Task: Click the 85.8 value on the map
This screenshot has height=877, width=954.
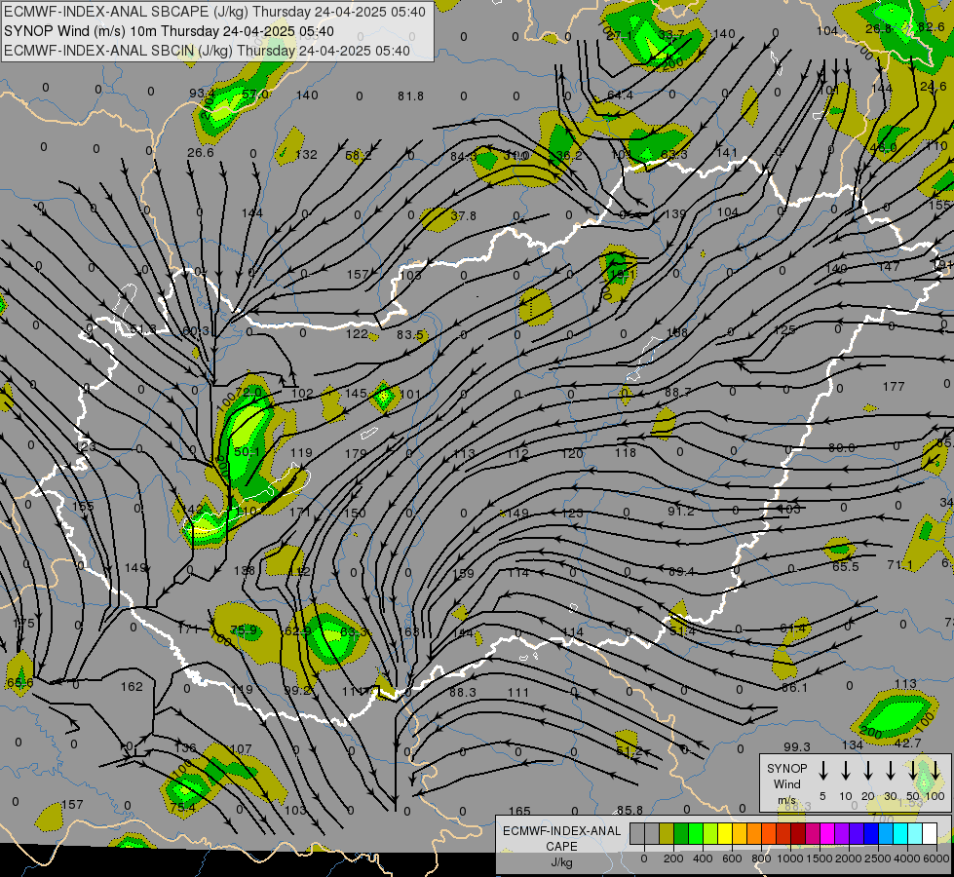Action: [x=630, y=811]
